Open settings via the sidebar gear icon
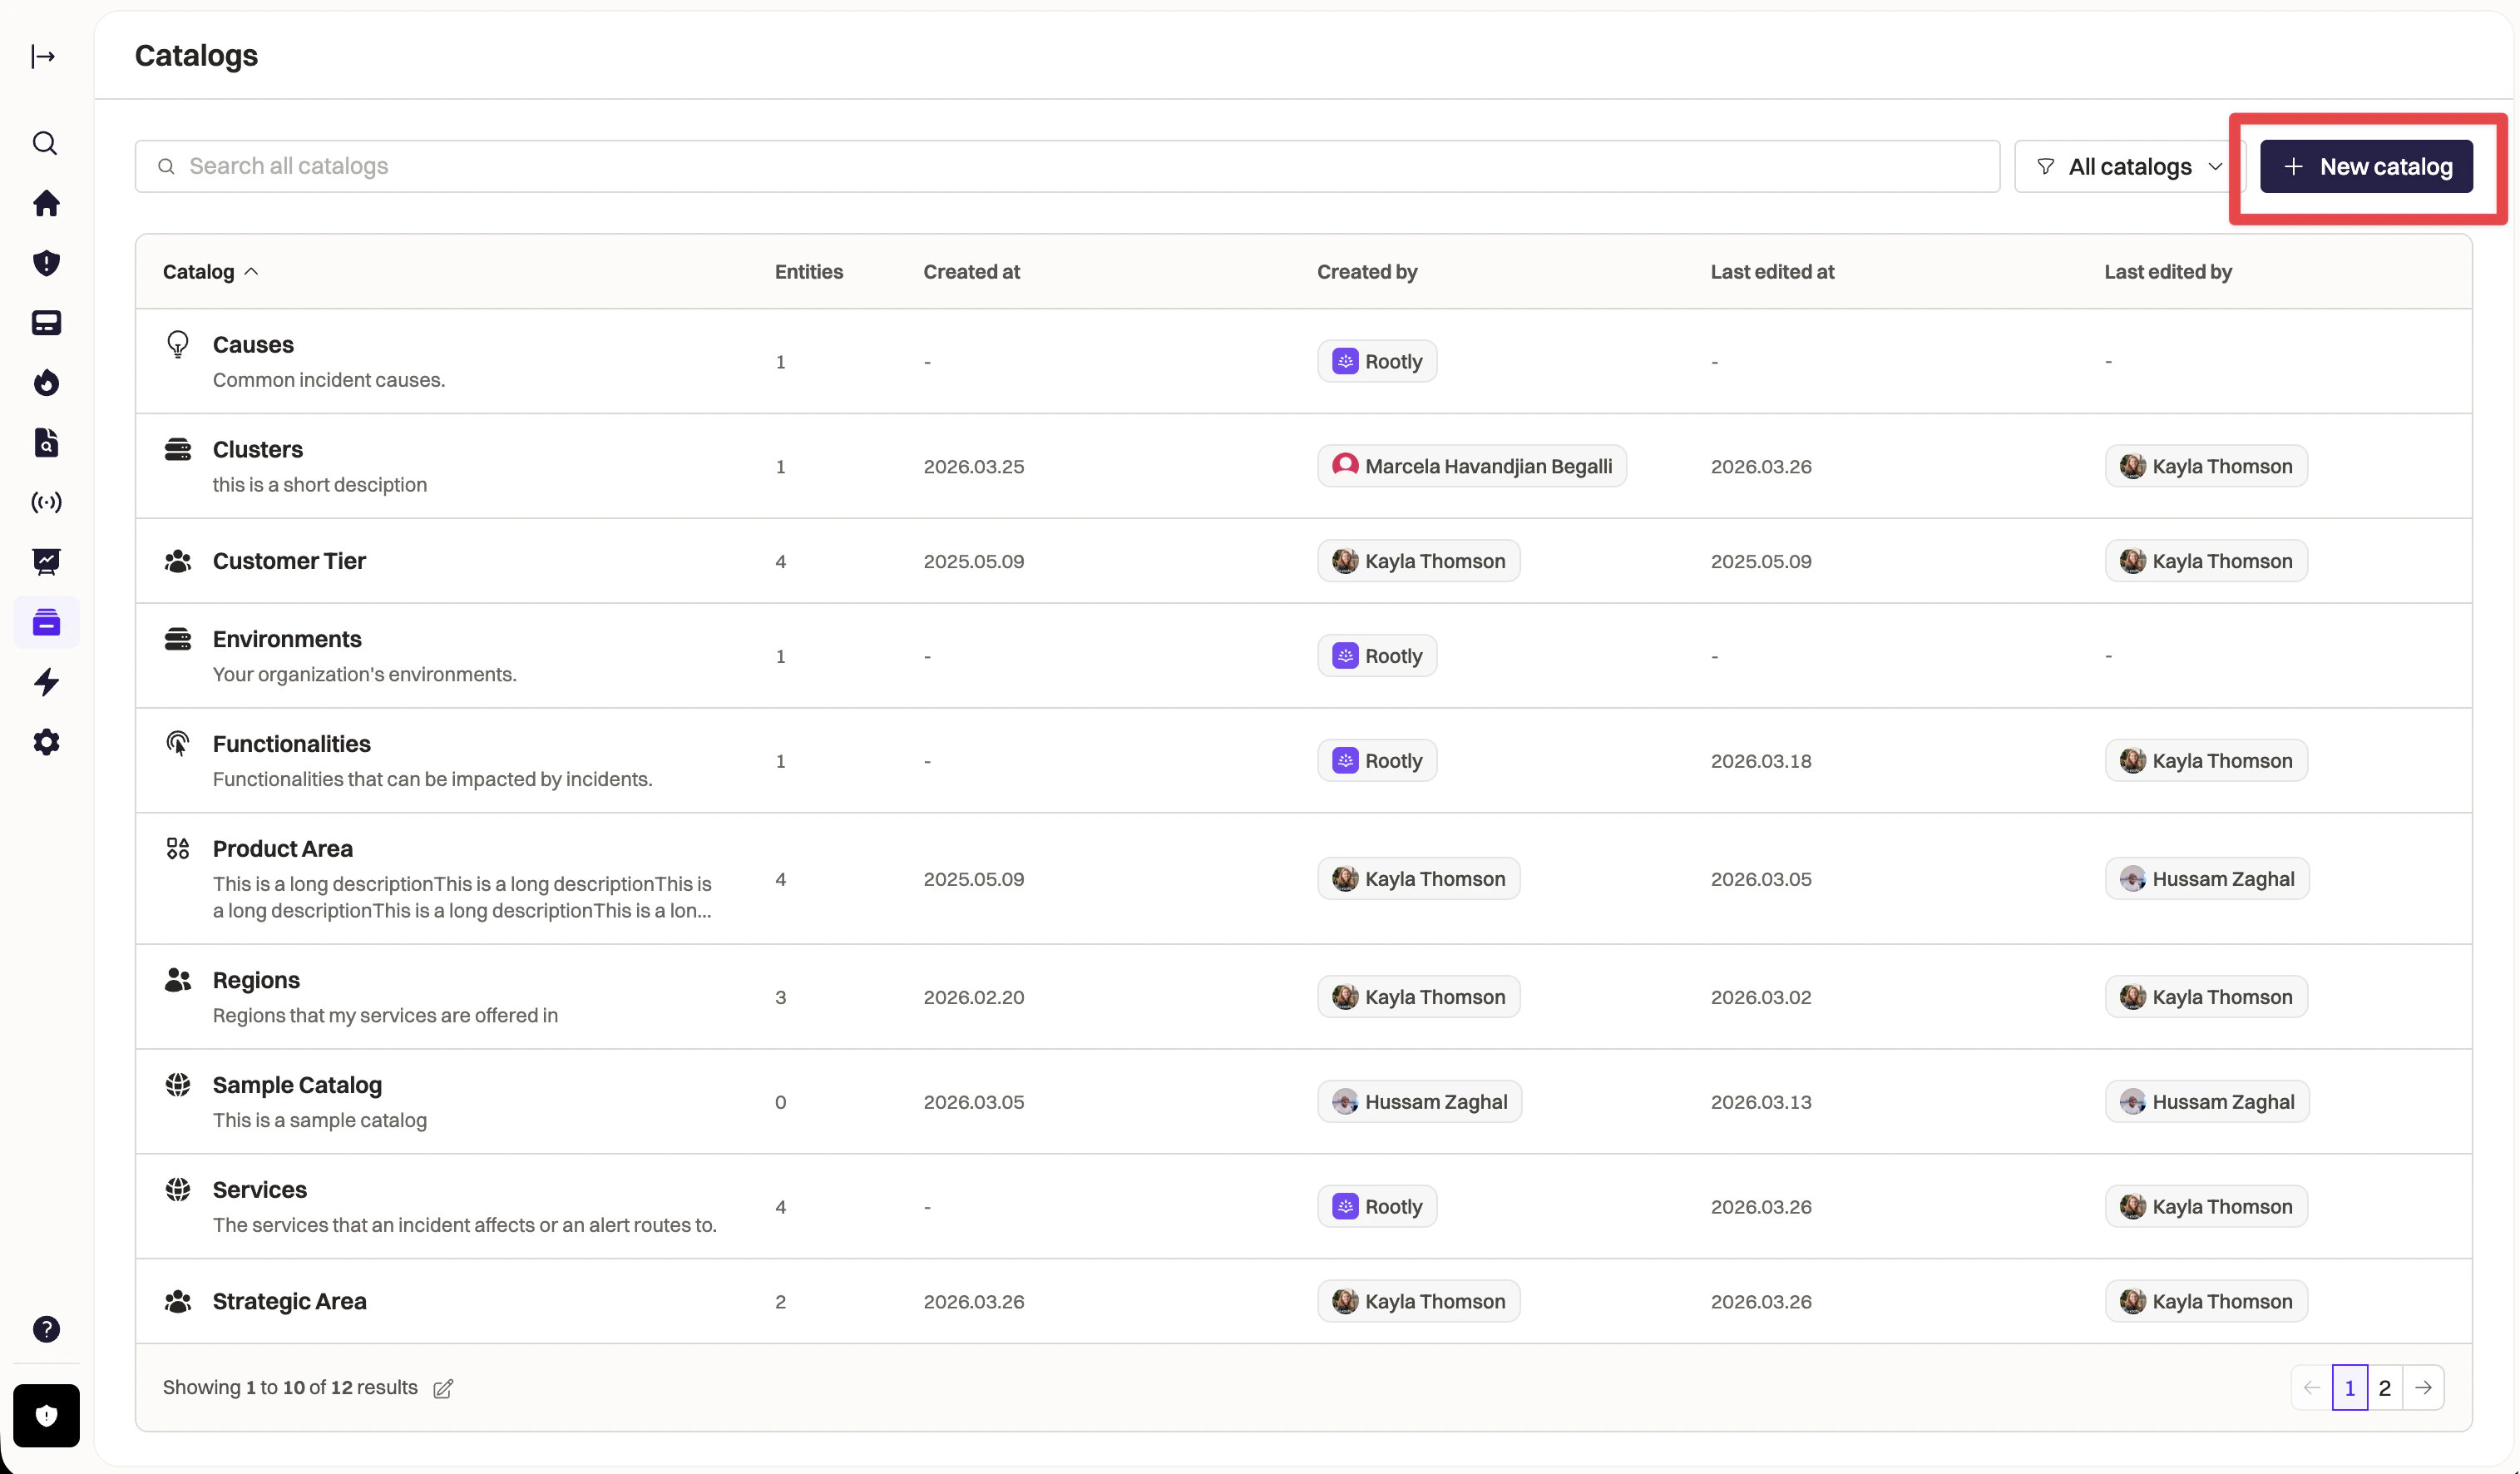Image resolution: width=2520 pixels, height=1474 pixels. click(46, 742)
